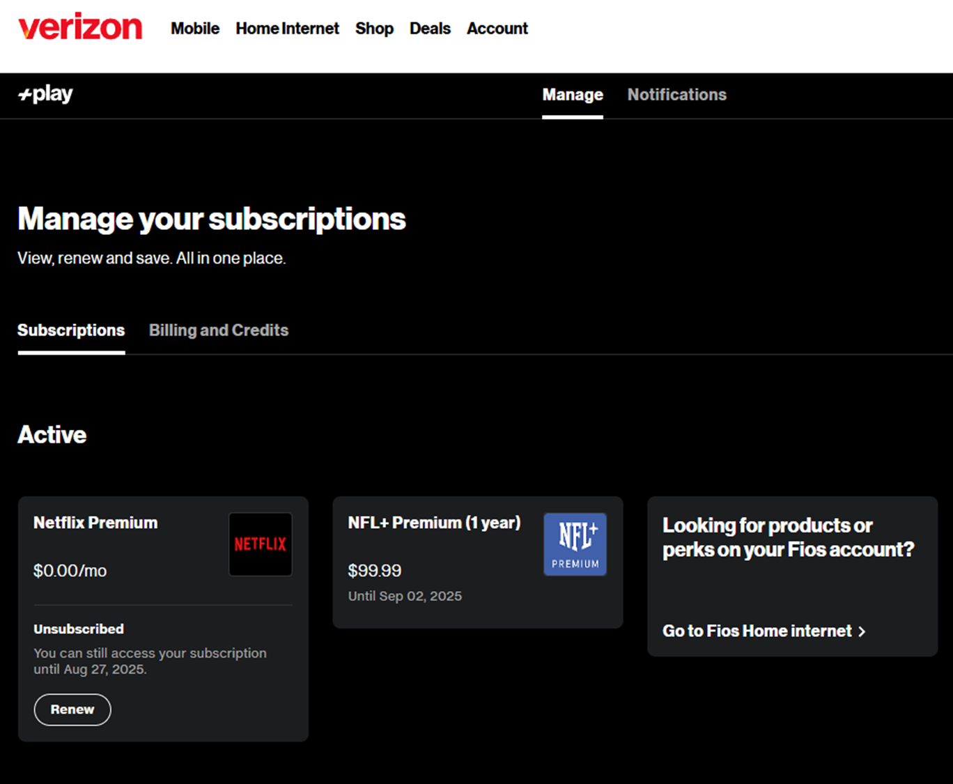Switch to the Notifications tab
Image resolution: width=953 pixels, height=784 pixels.
coord(677,95)
